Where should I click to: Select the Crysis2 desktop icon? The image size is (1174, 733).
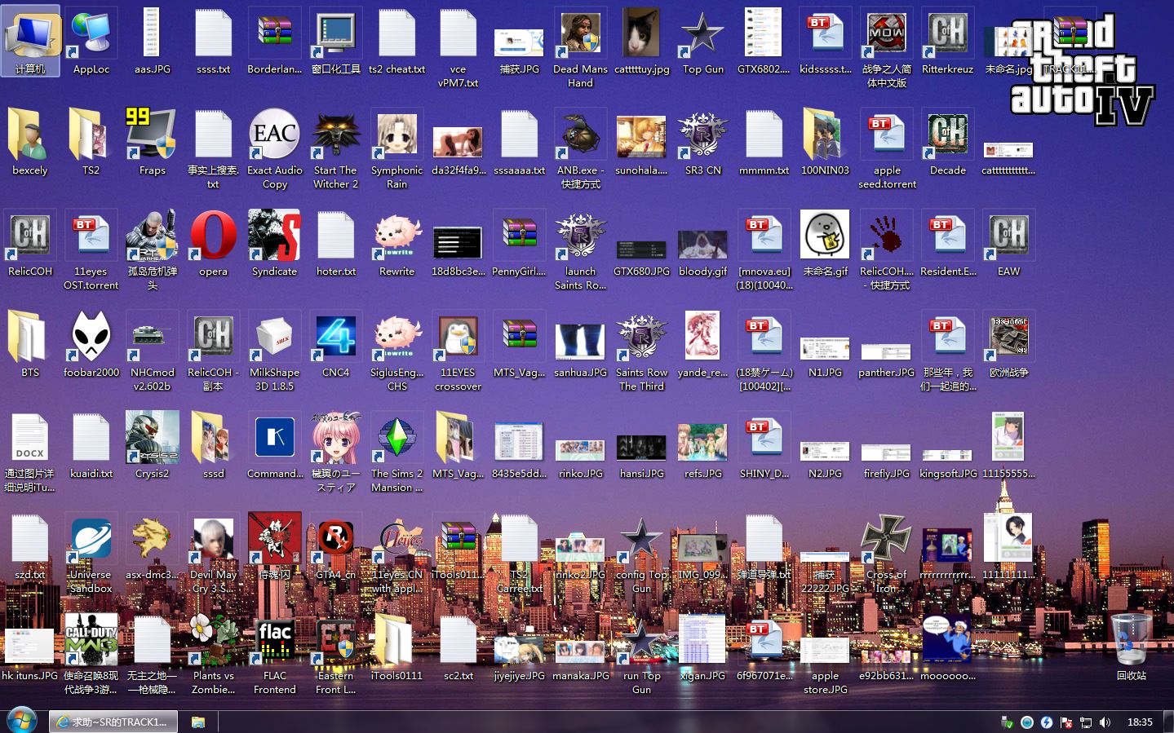(152, 440)
